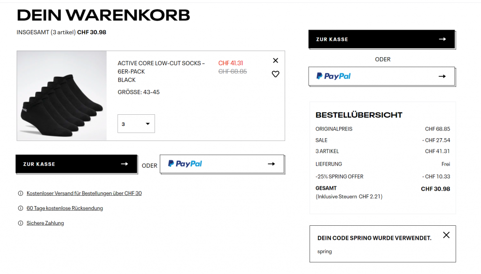
Task: Remove the socks item with X icon
Action: [275, 60]
